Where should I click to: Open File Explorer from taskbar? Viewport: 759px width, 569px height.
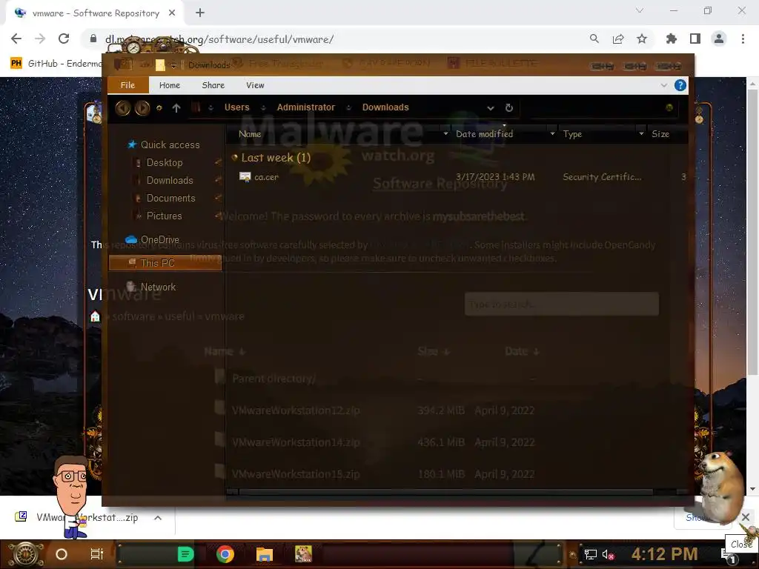[x=265, y=554]
